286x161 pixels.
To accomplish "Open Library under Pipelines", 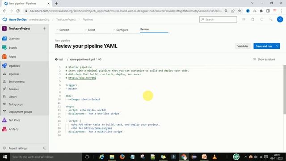I will coord(13,97).
